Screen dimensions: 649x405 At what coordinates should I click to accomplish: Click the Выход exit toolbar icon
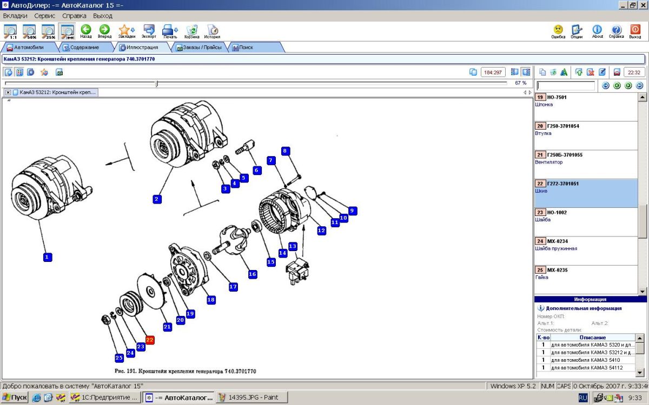[x=635, y=32]
